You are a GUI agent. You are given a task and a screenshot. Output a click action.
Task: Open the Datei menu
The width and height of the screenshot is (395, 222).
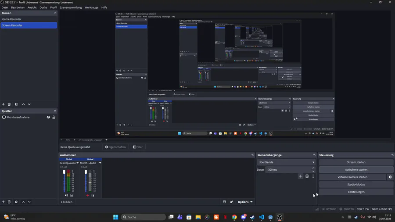click(x=5, y=7)
